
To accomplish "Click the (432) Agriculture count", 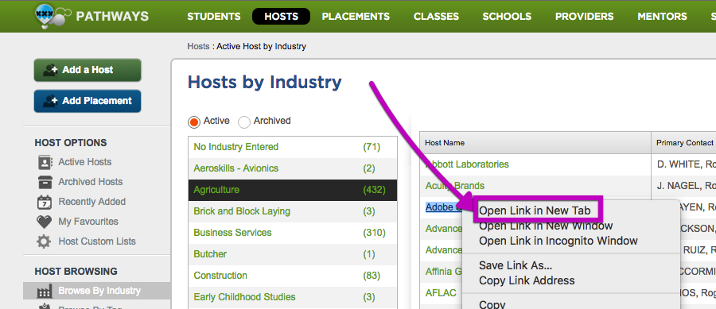I will point(374,190).
